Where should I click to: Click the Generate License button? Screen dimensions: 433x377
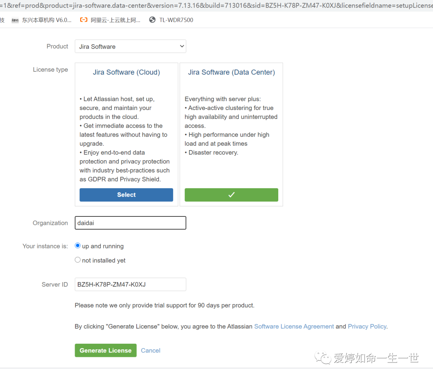[105, 351]
